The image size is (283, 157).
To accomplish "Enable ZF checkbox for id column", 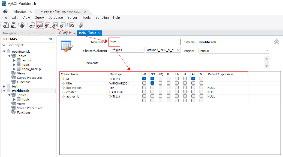I will pyautogui.click(x=185, y=78).
